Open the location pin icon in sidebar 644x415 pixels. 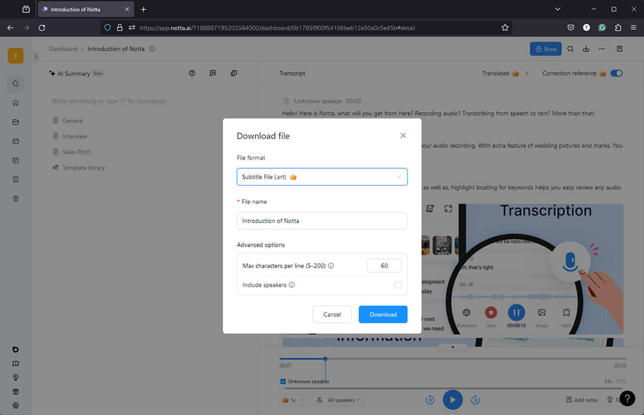pos(16,378)
